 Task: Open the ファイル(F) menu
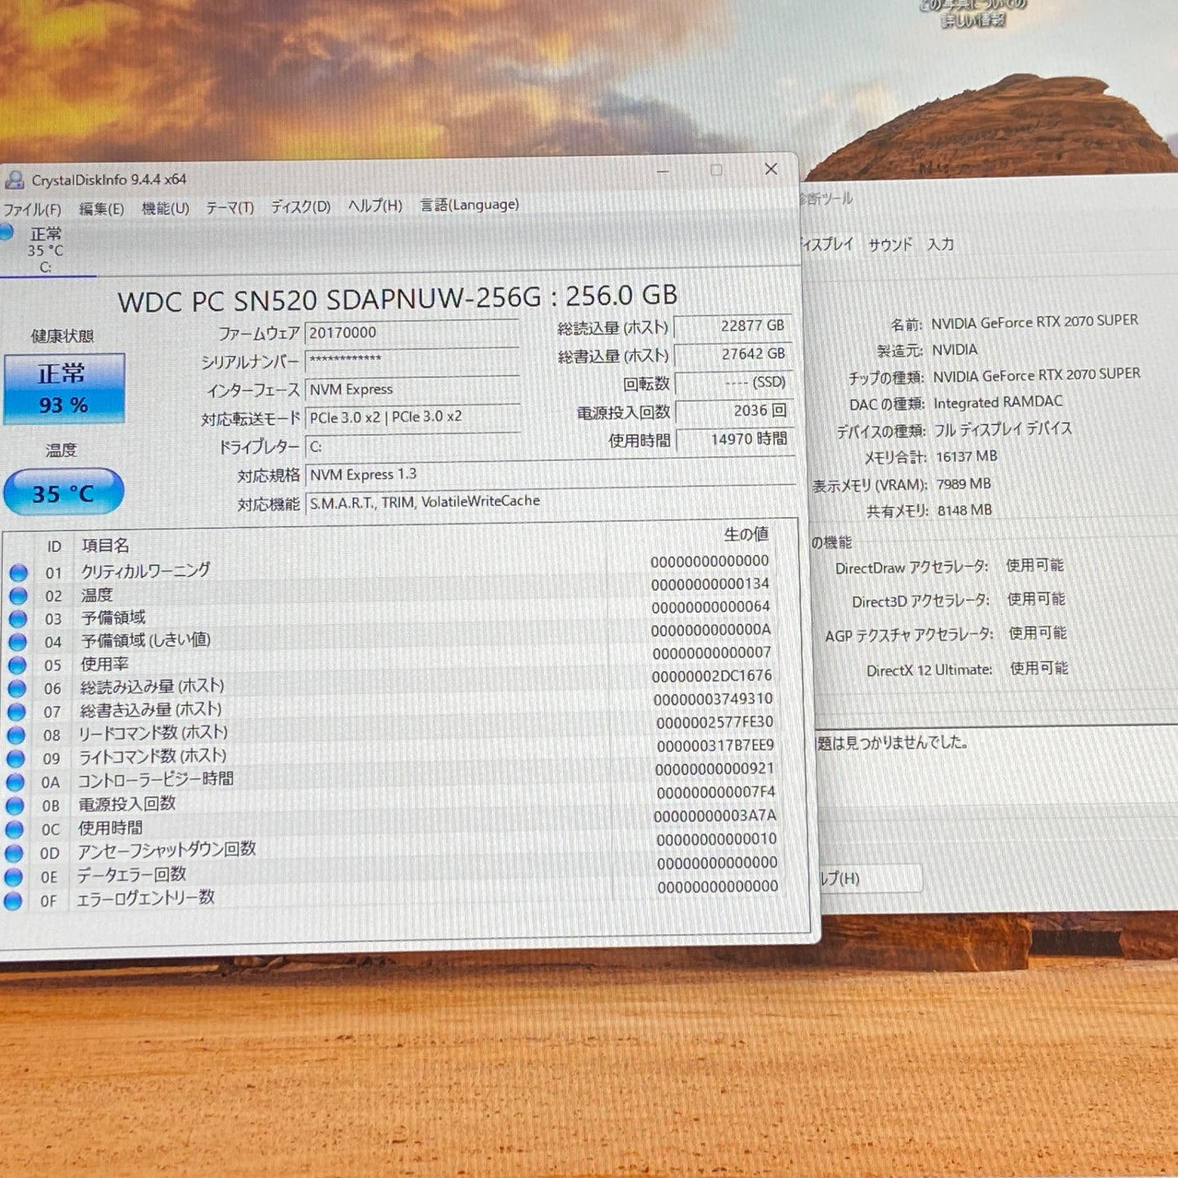click(34, 208)
